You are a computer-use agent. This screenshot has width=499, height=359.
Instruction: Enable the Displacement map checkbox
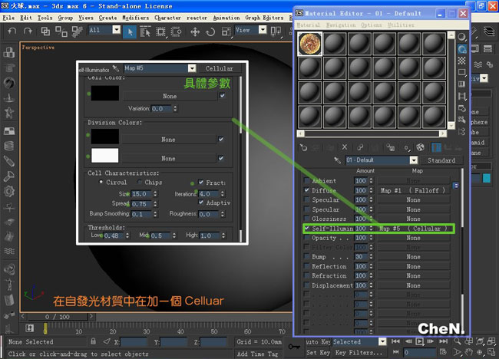click(306, 285)
